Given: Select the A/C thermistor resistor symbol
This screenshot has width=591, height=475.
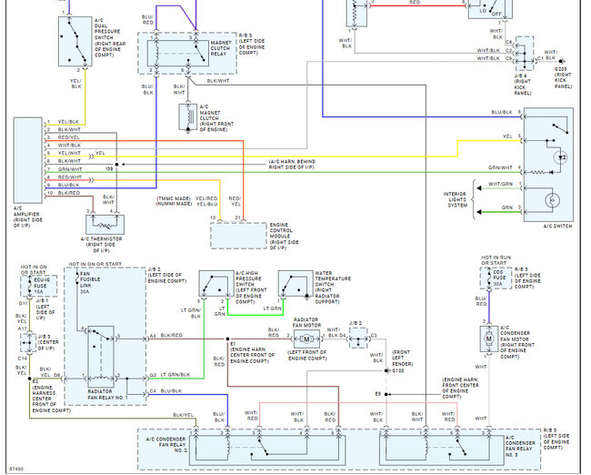Looking at the screenshot, I should [103, 226].
